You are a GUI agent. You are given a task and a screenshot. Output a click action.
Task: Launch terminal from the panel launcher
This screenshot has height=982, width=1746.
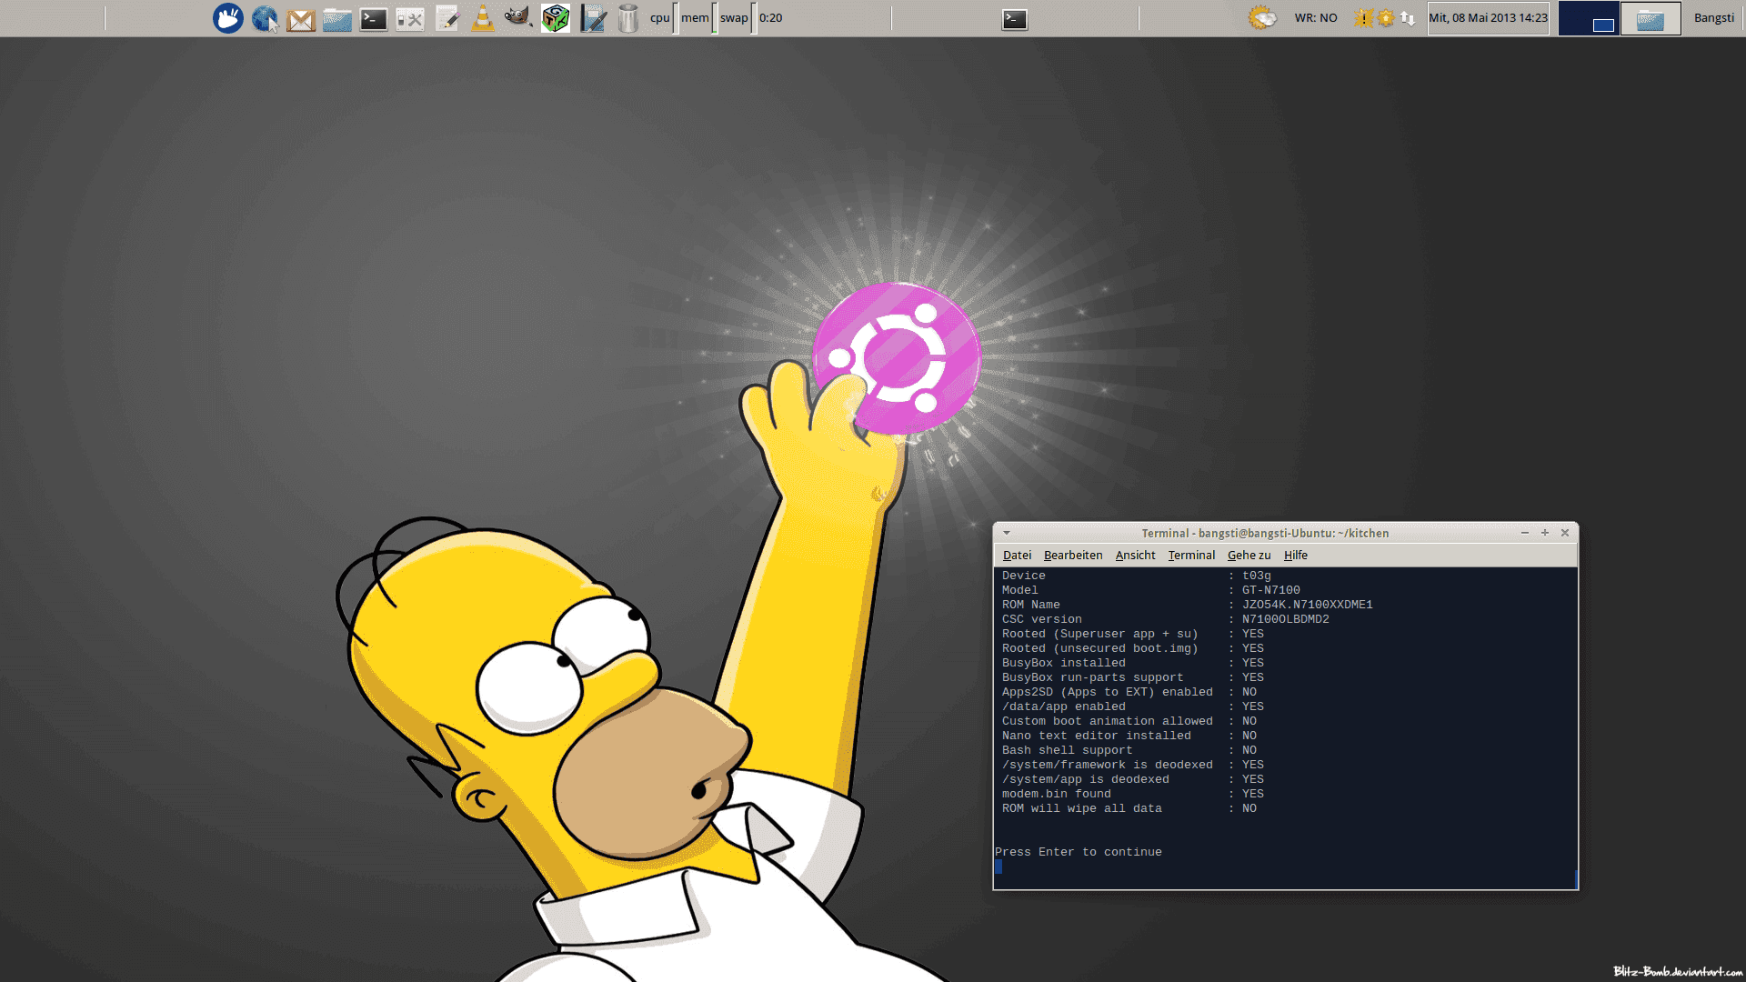click(x=374, y=19)
